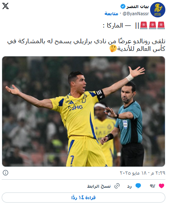Open the tweet timestamp ١٨ مايو ٢٠٢٥
This screenshot has height=206, width=170.
pyautogui.click(x=142, y=173)
